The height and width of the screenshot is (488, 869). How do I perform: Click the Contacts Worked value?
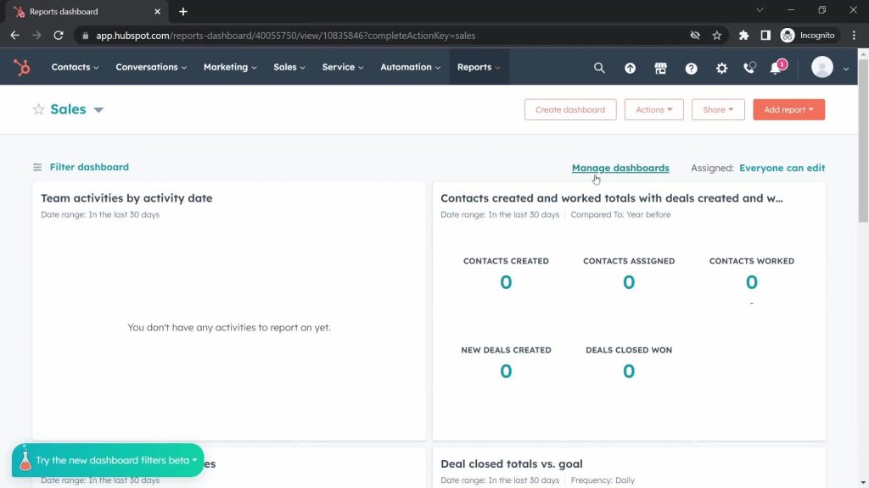coord(752,282)
